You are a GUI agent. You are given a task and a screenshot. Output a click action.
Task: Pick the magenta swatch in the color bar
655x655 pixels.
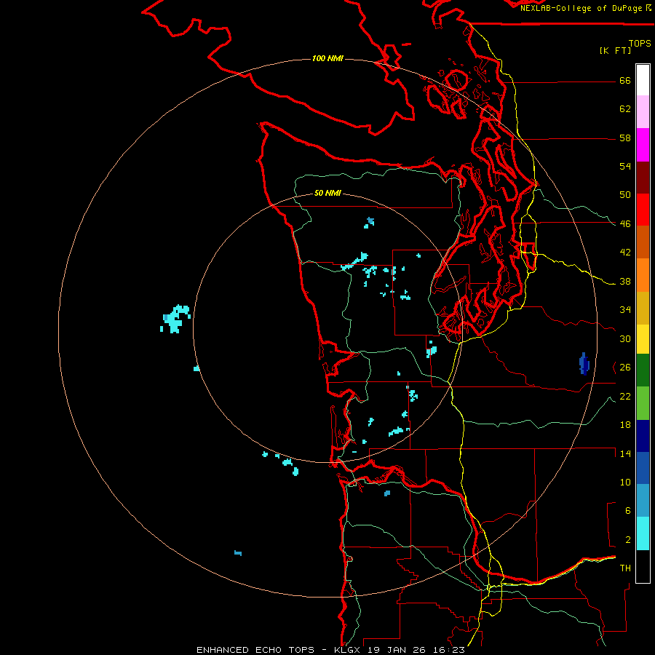[643, 145]
